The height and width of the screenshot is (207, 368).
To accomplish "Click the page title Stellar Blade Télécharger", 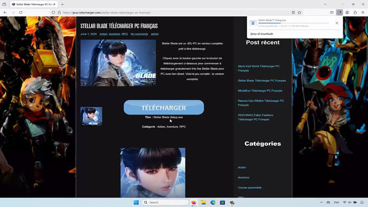I will [x=119, y=26].
